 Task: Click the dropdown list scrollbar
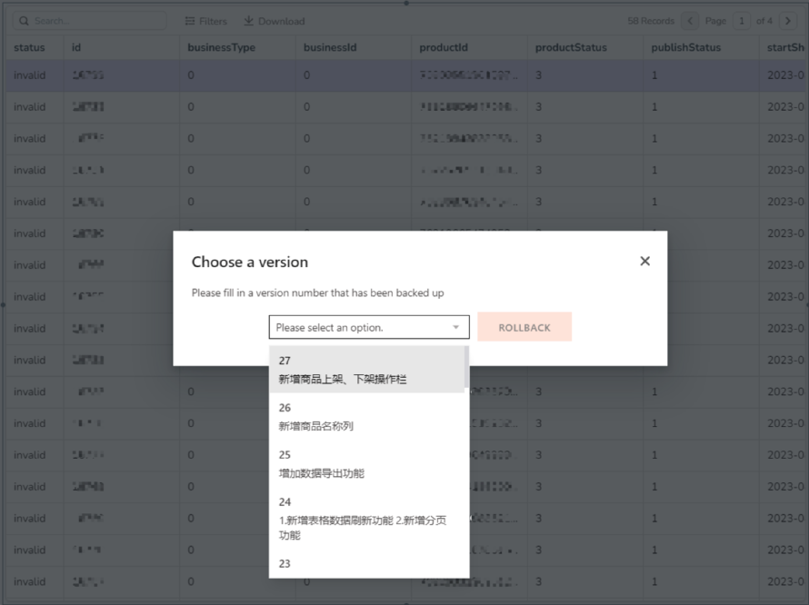pos(467,366)
